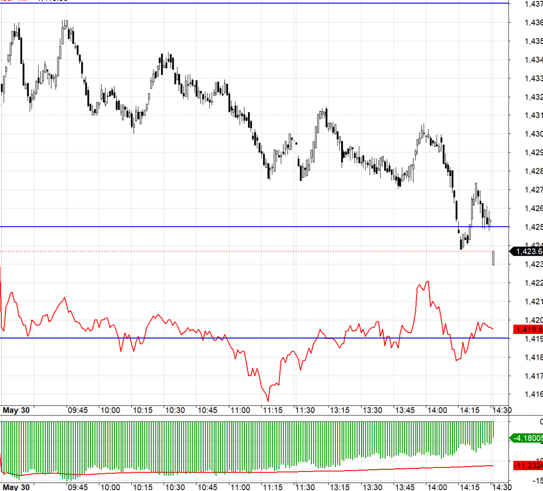Viewport: 543px width, 491px height.
Task: Select the latest hollow candle below 1,424
Action: [x=493, y=258]
